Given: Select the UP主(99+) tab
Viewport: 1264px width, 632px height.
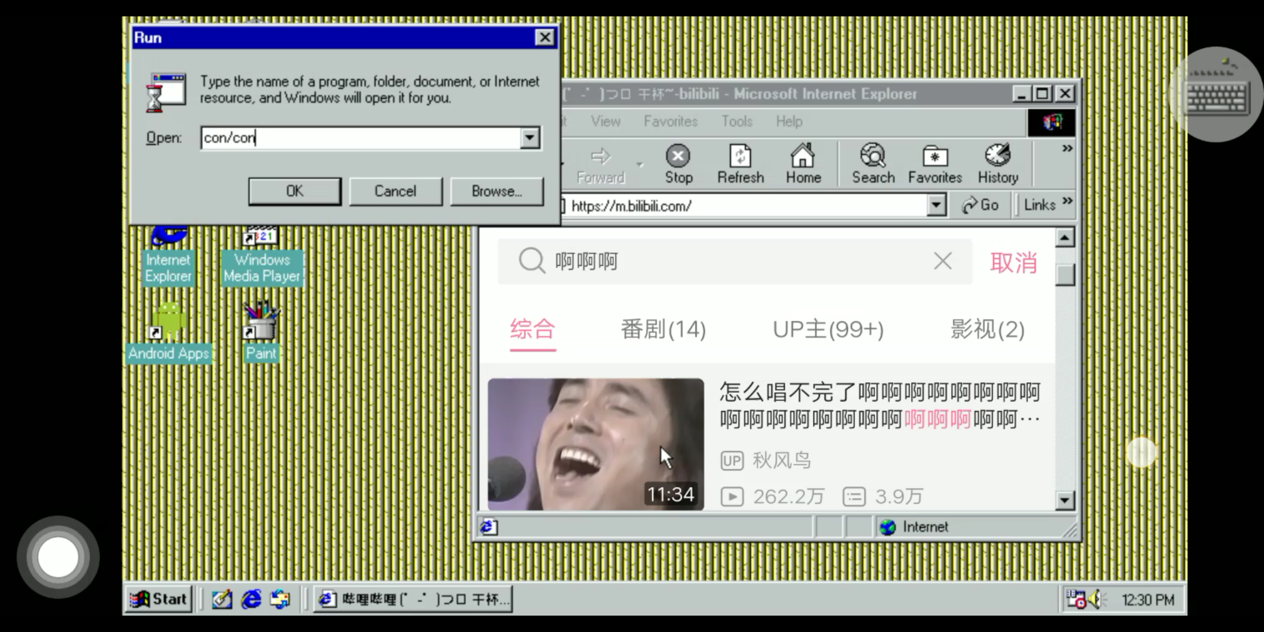Looking at the screenshot, I should tap(828, 329).
